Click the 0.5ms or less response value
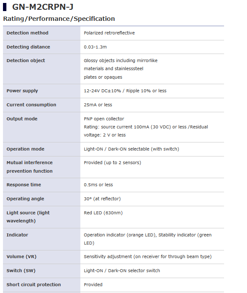The image size is (247, 293). (x=98, y=185)
